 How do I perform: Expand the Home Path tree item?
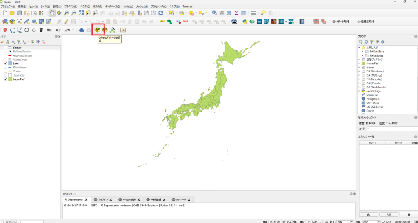point(359,63)
